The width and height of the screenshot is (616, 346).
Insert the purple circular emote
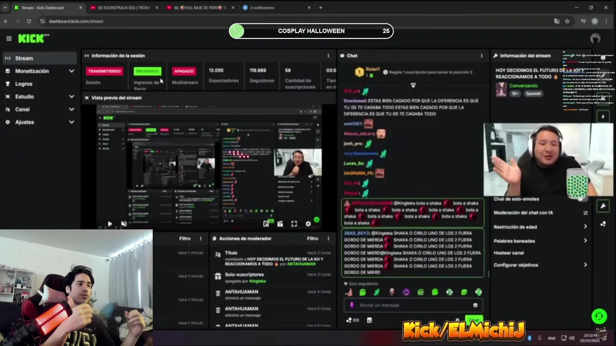pos(406,292)
